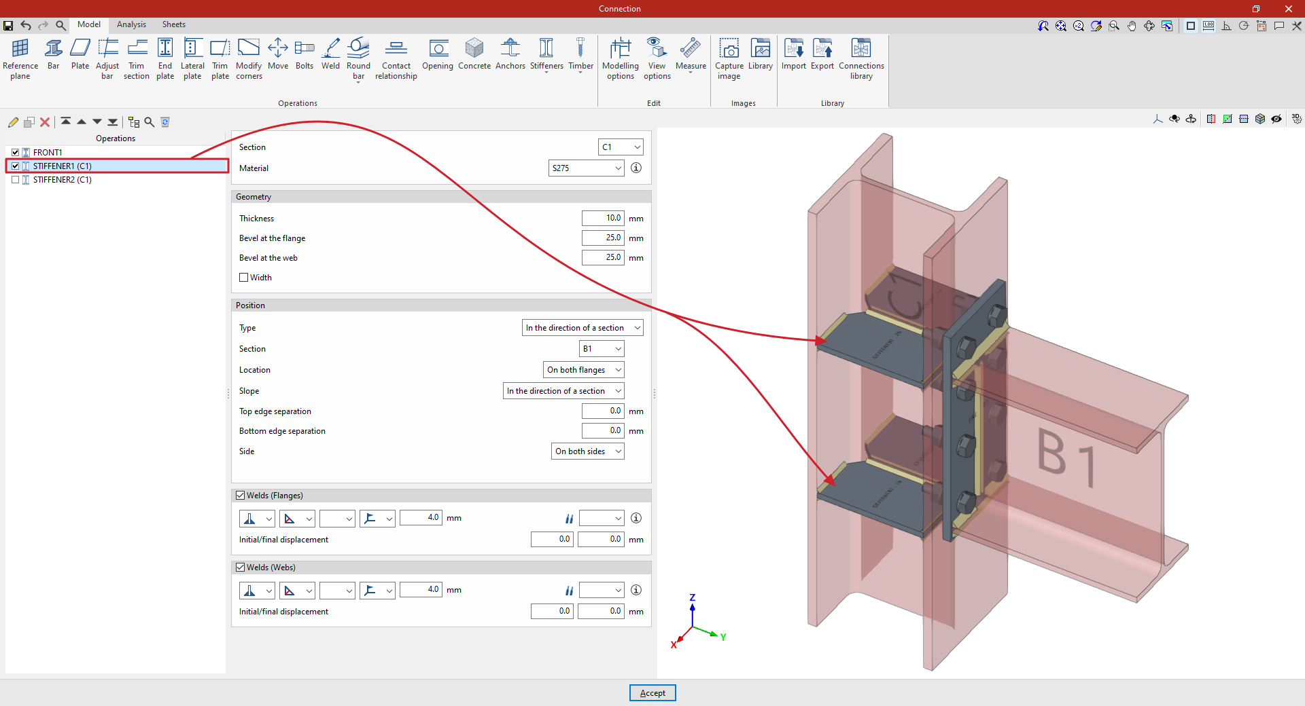Image resolution: width=1305 pixels, height=706 pixels.
Task: Open the Material S275 dropdown
Action: click(x=586, y=168)
